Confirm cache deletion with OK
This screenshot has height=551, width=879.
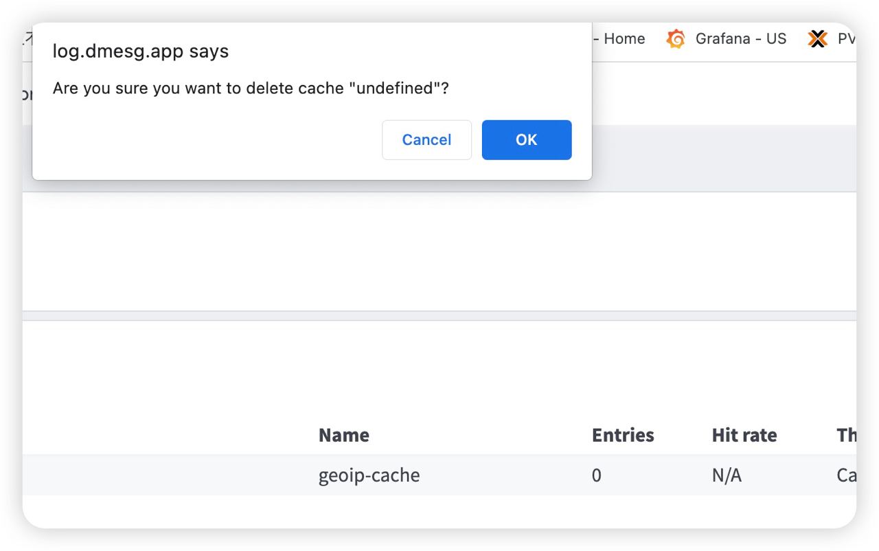[x=527, y=140]
